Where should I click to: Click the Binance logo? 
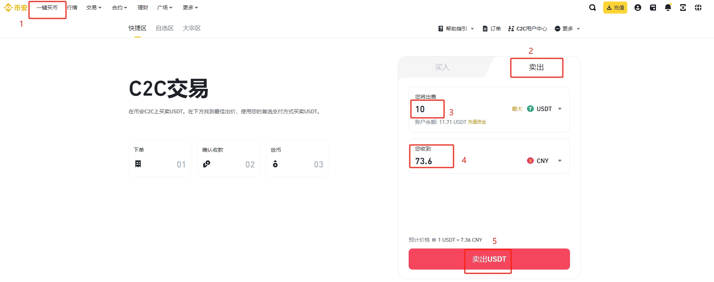click(x=15, y=8)
